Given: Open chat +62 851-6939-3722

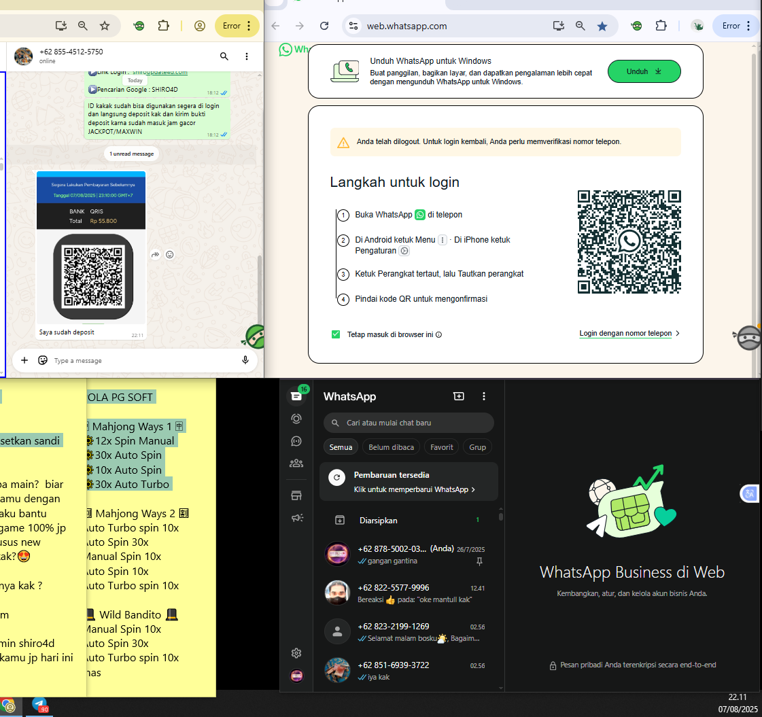Looking at the screenshot, I should click(x=409, y=671).
